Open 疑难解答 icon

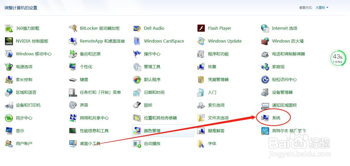(201, 131)
